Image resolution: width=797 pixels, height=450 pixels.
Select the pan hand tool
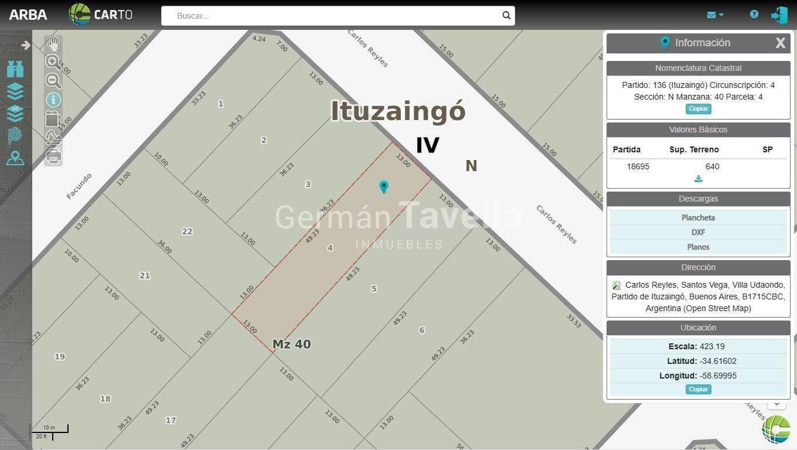click(53, 43)
